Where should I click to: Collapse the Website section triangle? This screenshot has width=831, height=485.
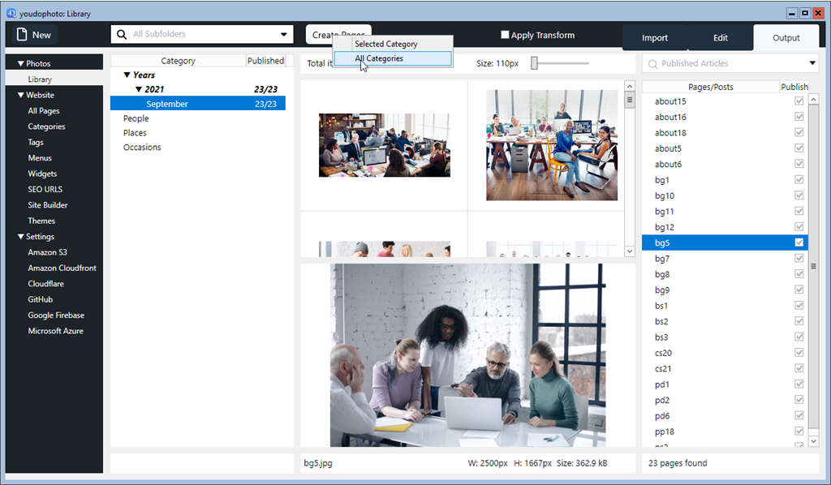(20, 96)
